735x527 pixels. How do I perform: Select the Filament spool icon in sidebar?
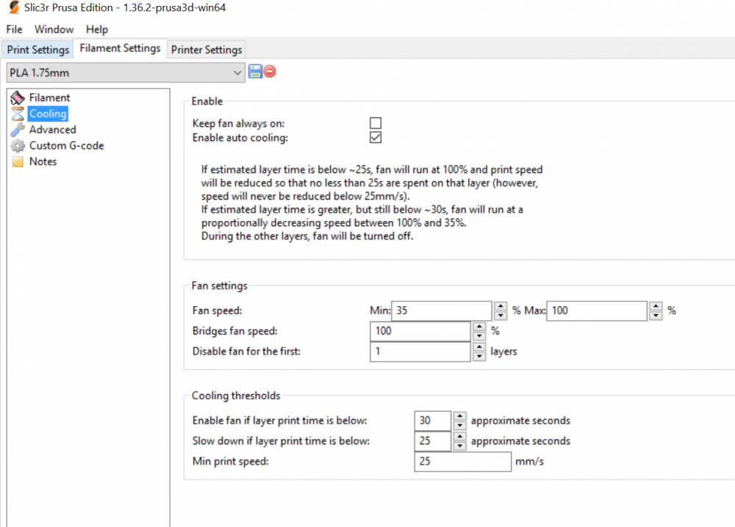click(x=18, y=98)
